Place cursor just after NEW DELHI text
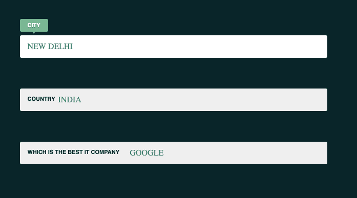 click(73, 47)
